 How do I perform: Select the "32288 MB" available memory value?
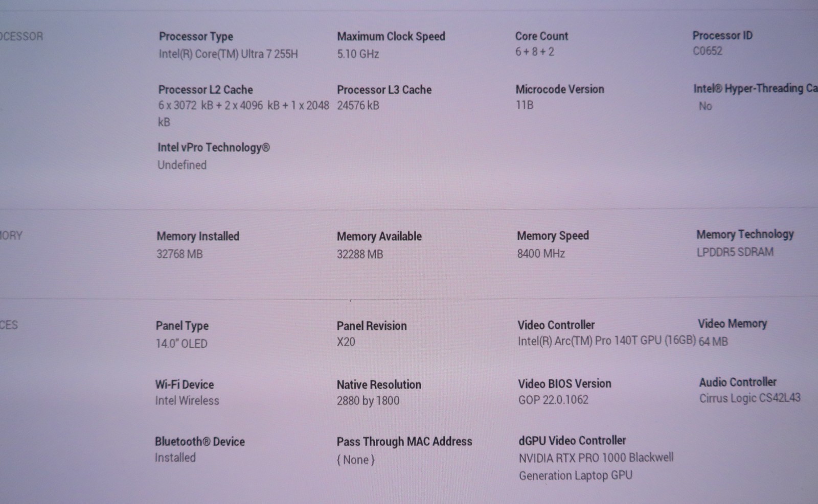(360, 254)
